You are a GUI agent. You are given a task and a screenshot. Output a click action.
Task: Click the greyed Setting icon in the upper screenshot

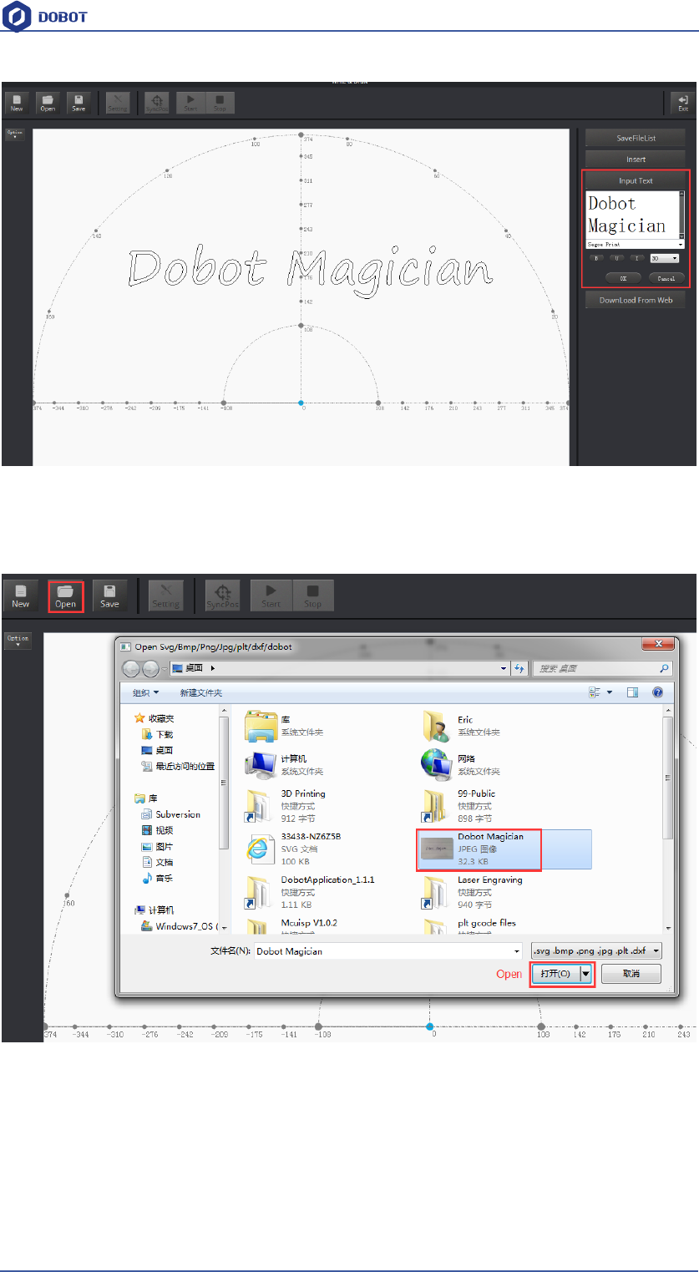[x=118, y=103]
